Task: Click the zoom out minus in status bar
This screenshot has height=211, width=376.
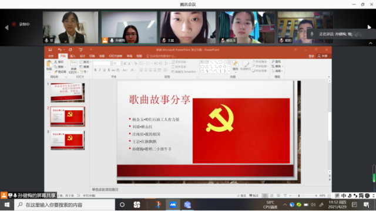Action: coord(290,196)
